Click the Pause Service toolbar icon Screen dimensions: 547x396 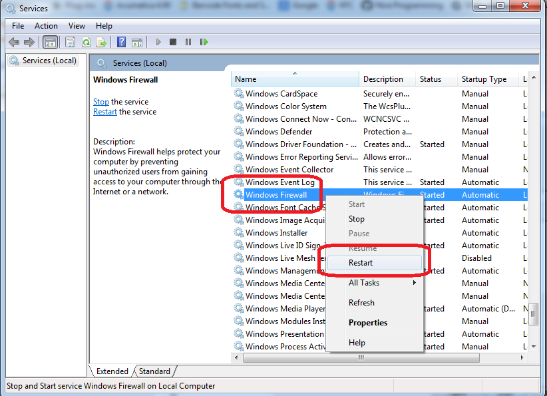point(188,42)
